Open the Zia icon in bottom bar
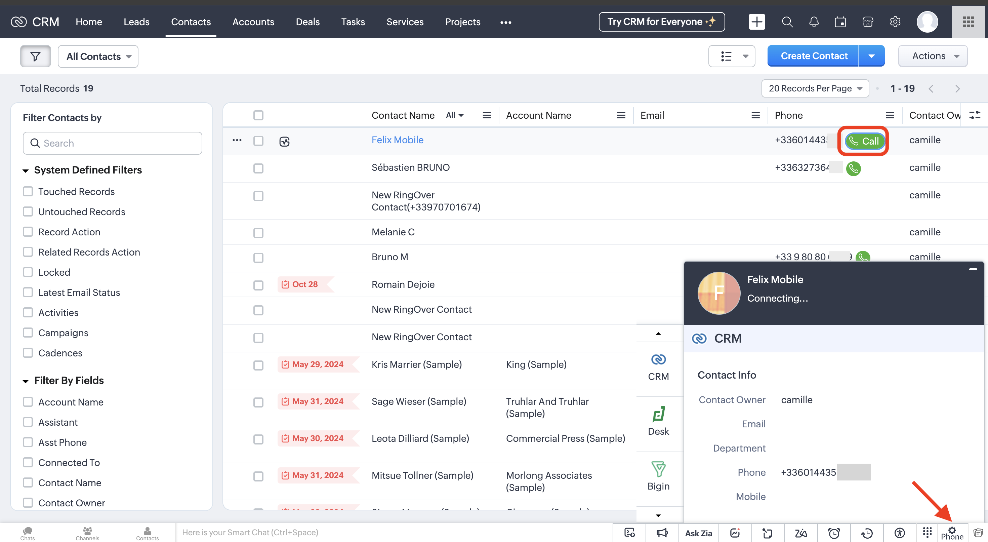988x542 pixels. tap(801, 533)
